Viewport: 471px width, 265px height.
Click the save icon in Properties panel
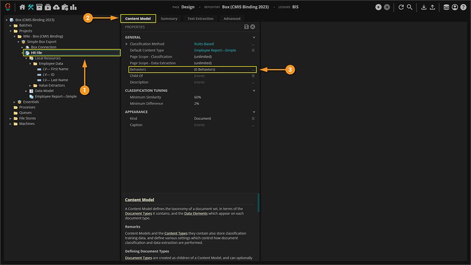tap(246, 27)
